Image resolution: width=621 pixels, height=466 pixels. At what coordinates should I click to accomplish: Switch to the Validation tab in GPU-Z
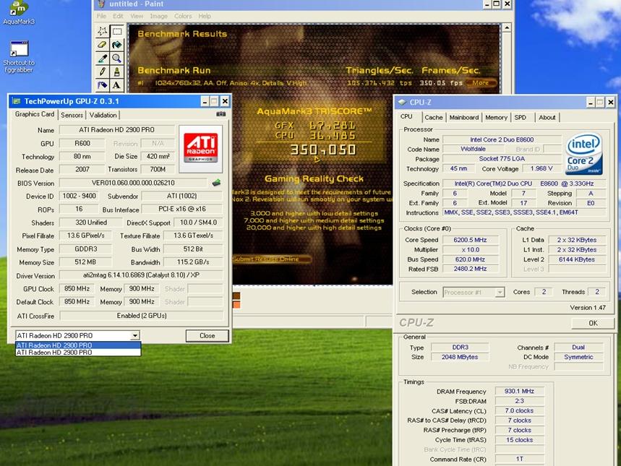(x=103, y=115)
